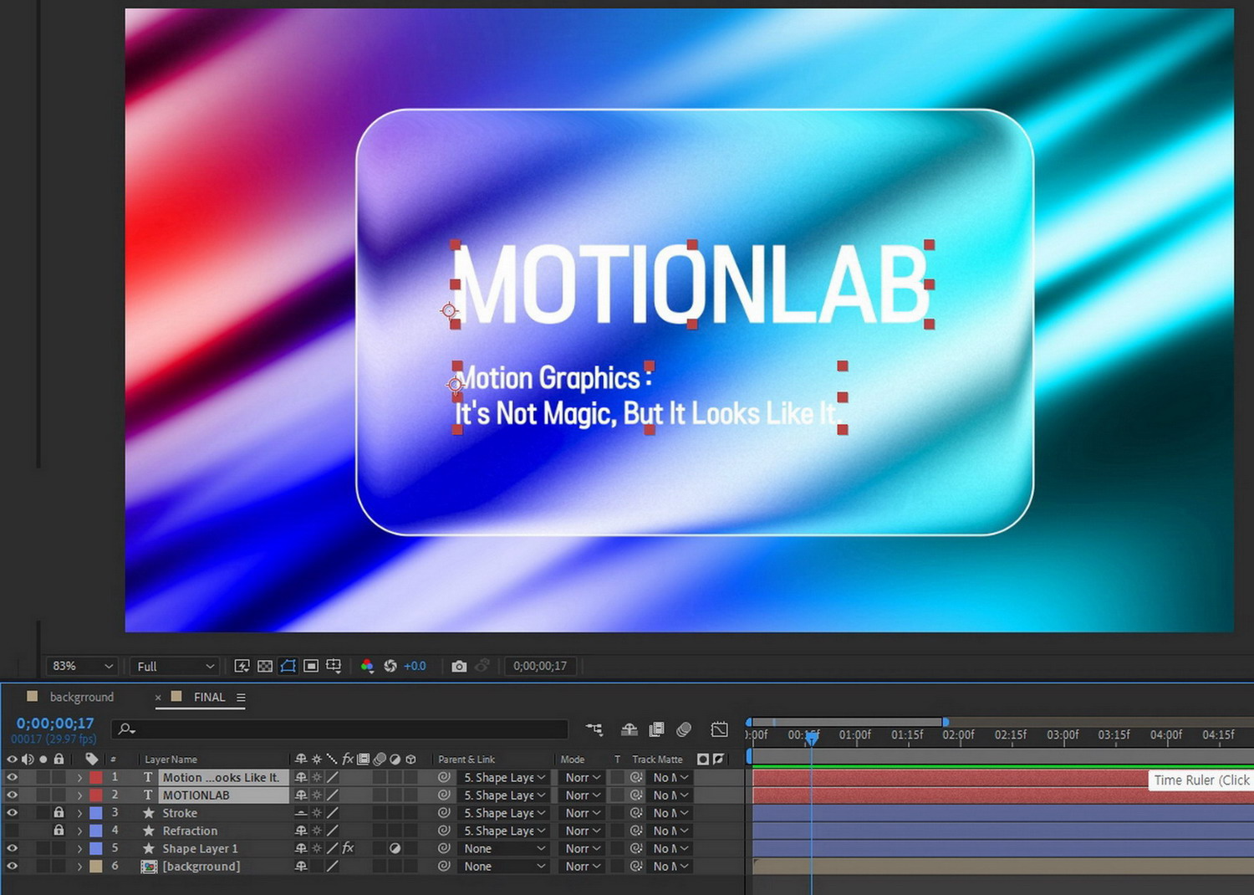Image resolution: width=1254 pixels, height=895 pixels.
Task: Open blend mode dropdown for Refraction layer
Action: click(x=582, y=831)
